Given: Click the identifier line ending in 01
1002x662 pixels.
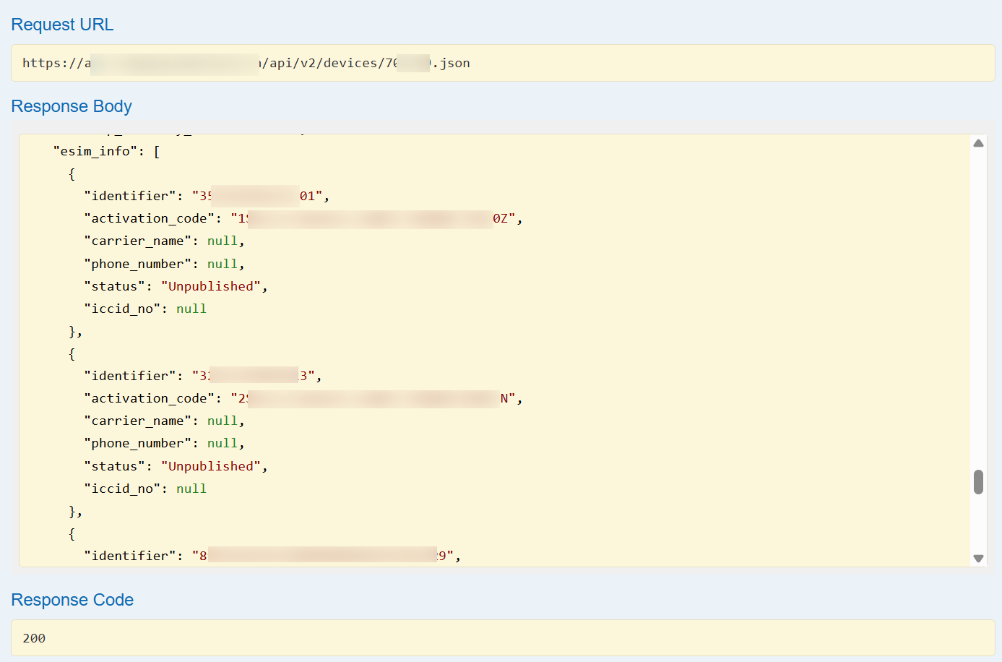Looking at the screenshot, I should 207,196.
